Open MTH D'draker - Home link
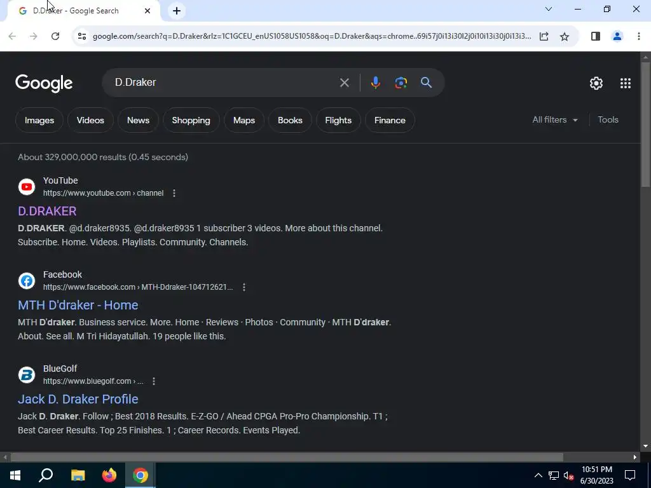Image resolution: width=651 pixels, height=488 pixels. pyautogui.click(x=78, y=305)
